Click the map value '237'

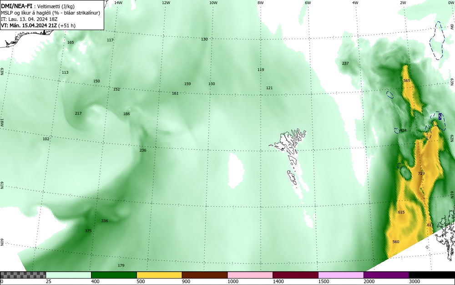(x=345, y=63)
